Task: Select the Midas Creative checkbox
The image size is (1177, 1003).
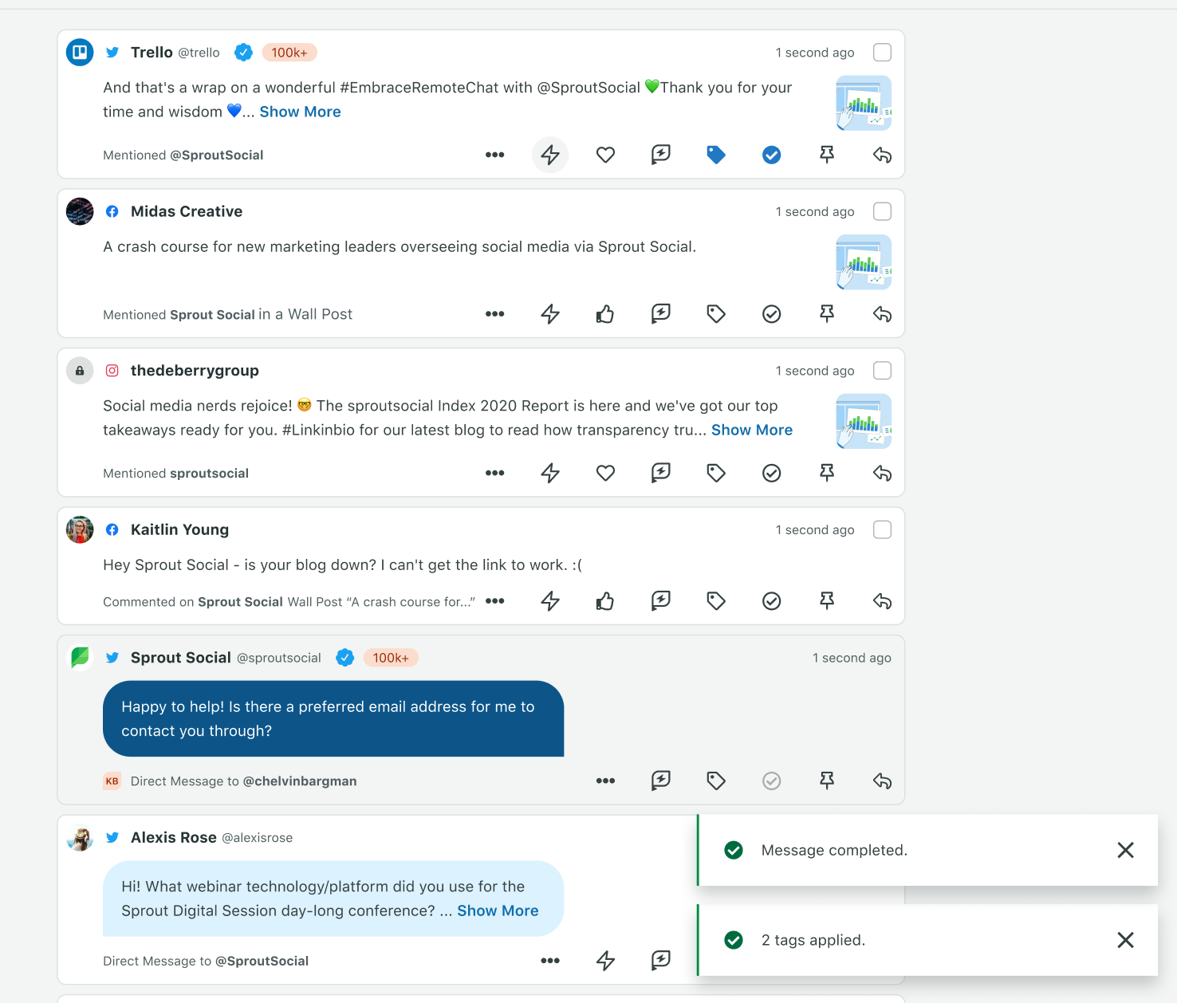Action: (x=882, y=211)
